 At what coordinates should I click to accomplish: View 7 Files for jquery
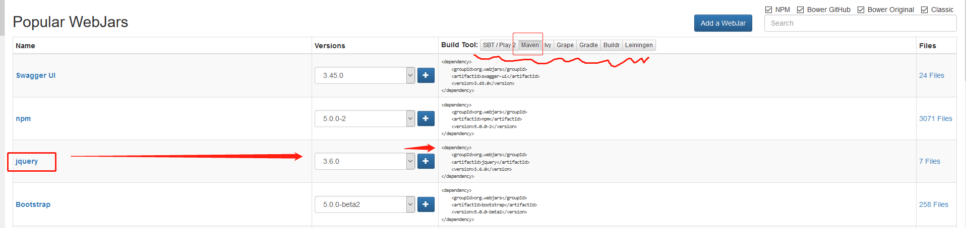pos(930,161)
